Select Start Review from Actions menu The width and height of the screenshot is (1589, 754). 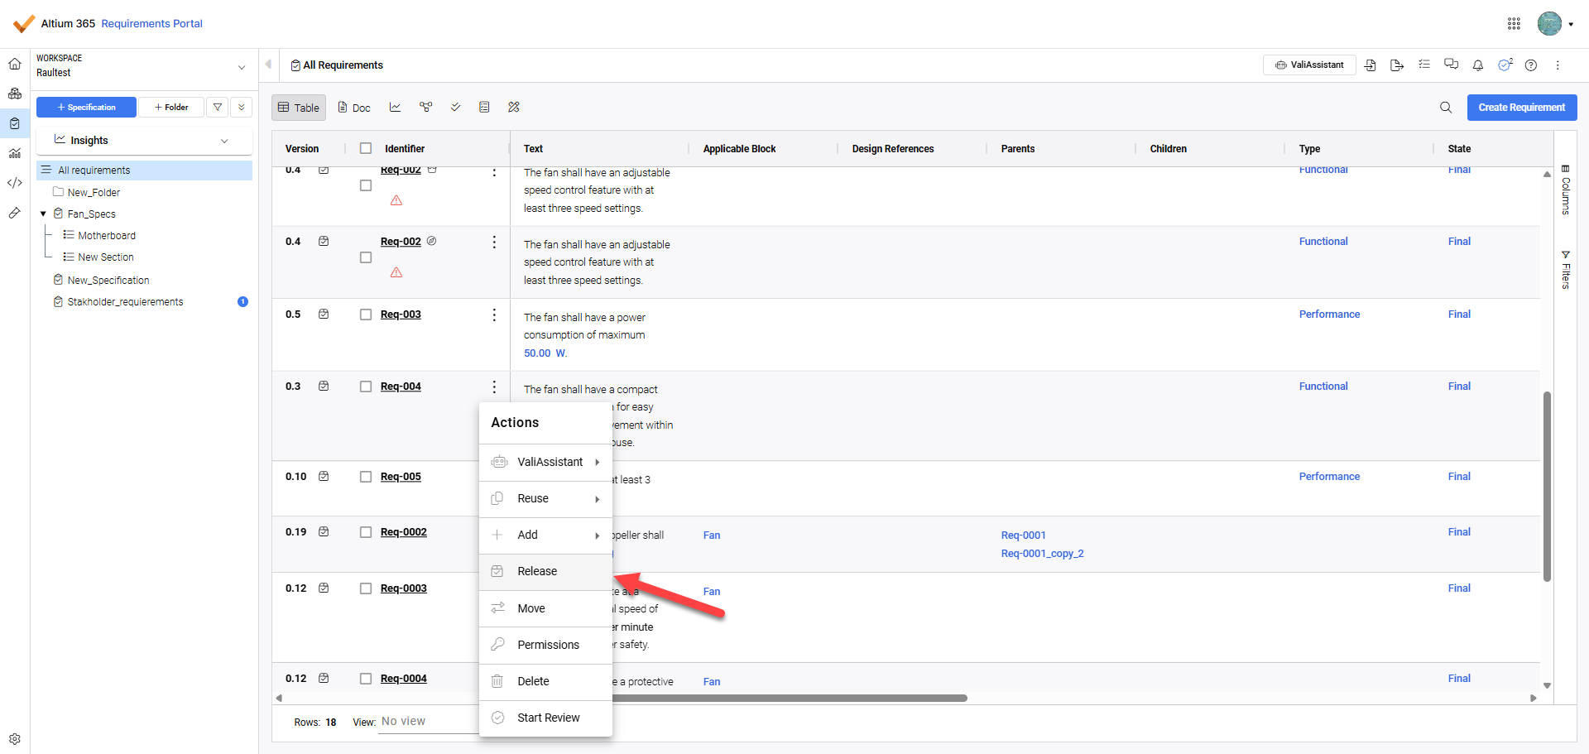pyautogui.click(x=548, y=718)
